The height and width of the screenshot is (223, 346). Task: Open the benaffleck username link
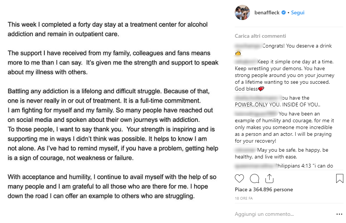267,13
